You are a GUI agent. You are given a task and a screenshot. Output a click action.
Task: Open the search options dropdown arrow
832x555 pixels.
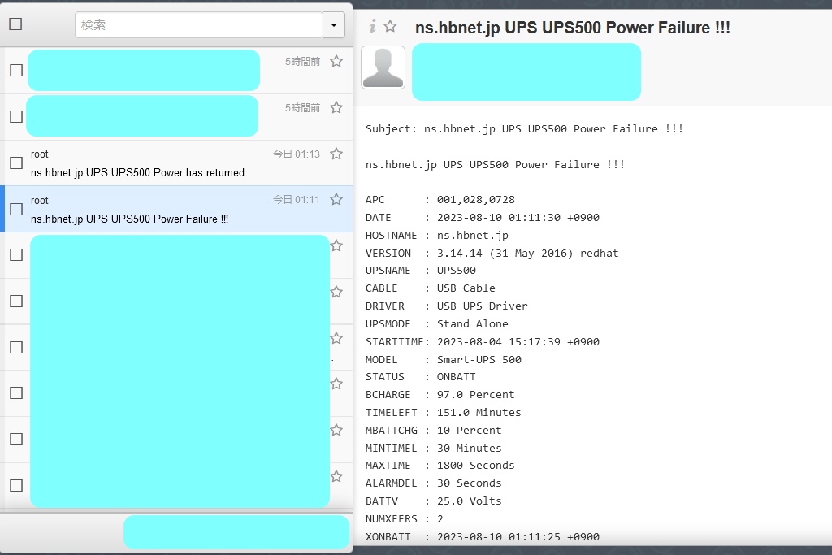pyautogui.click(x=334, y=25)
